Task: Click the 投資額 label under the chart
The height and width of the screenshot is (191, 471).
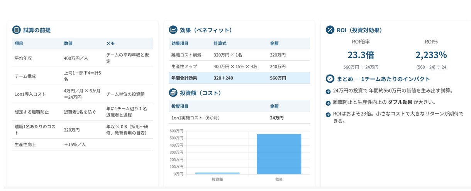Action: point(217,179)
